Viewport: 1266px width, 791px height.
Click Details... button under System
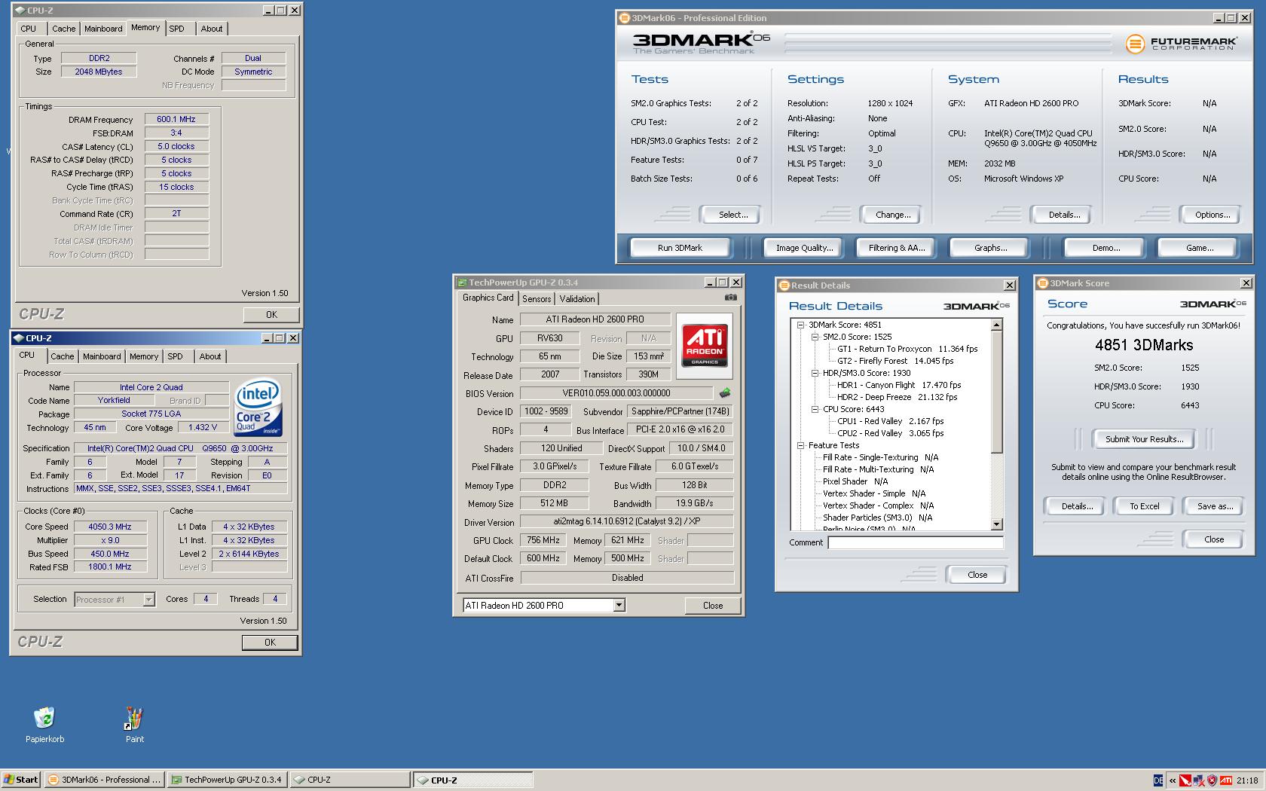point(1063,215)
